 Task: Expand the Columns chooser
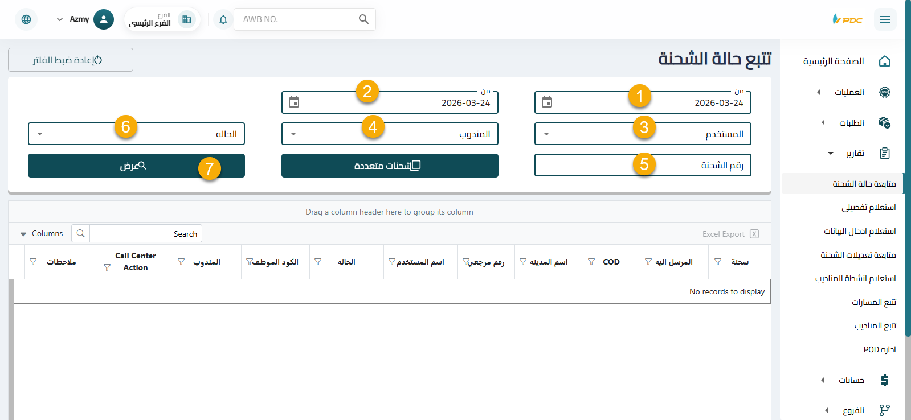pyautogui.click(x=42, y=234)
